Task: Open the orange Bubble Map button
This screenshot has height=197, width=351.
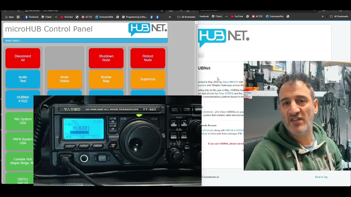Action: point(106,79)
